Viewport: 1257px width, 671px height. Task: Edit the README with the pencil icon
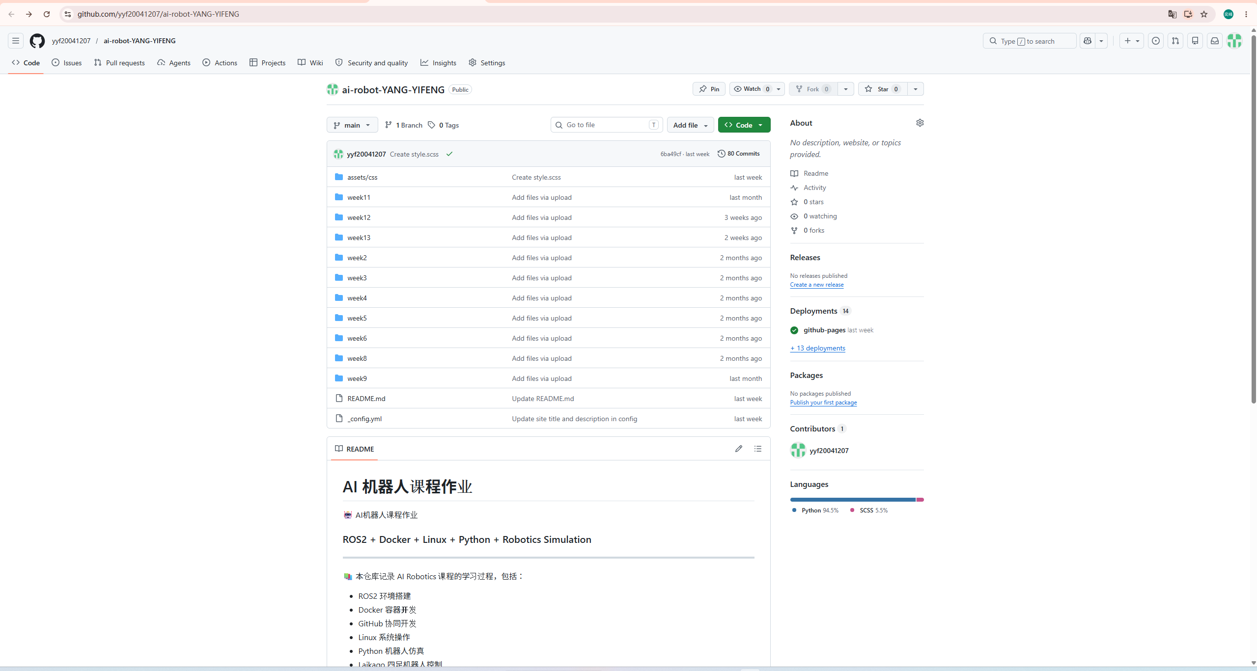coord(738,449)
